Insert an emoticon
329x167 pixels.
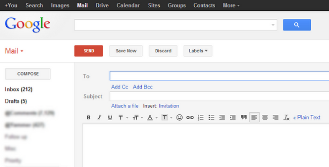click(179, 117)
